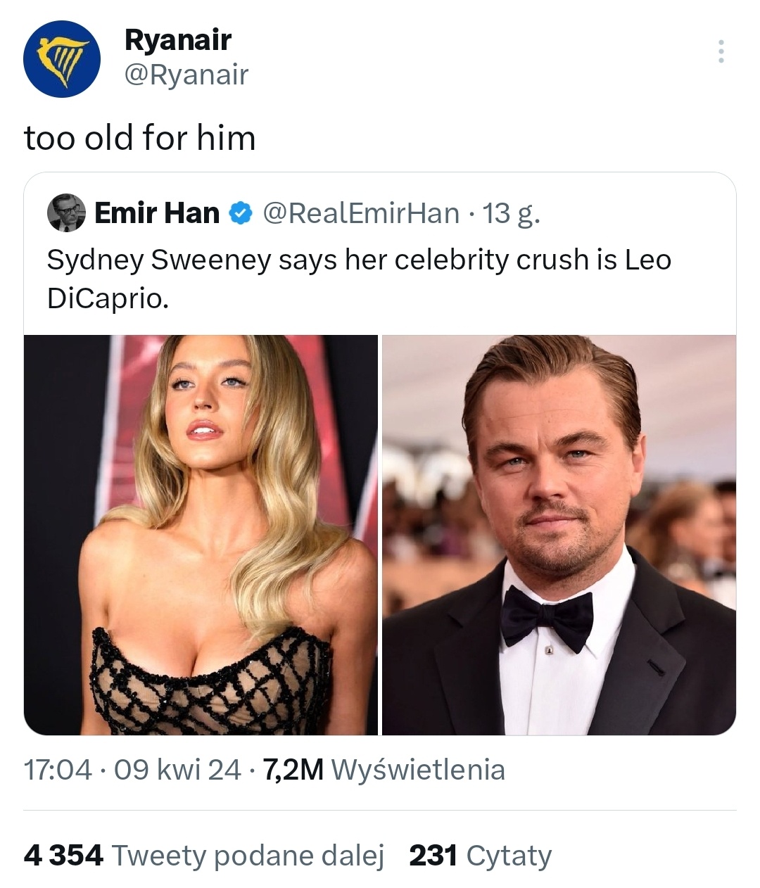This screenshot has height=888, width=760.
Task: Click the Ryanair harp logo icon
Action: (63, 58)
